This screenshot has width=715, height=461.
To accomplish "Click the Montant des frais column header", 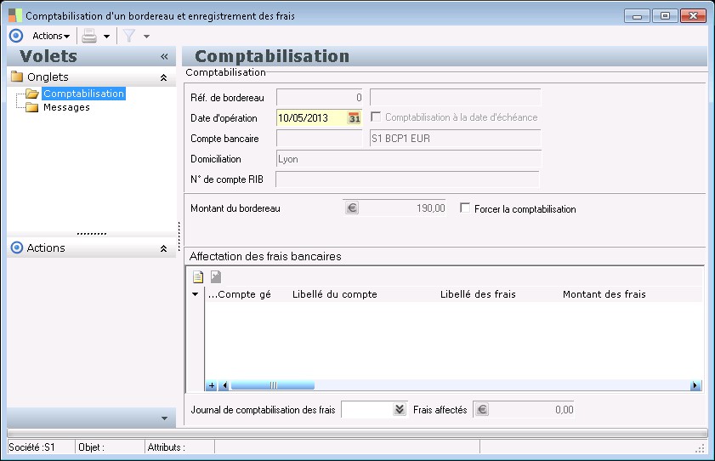I will (604, 294).
